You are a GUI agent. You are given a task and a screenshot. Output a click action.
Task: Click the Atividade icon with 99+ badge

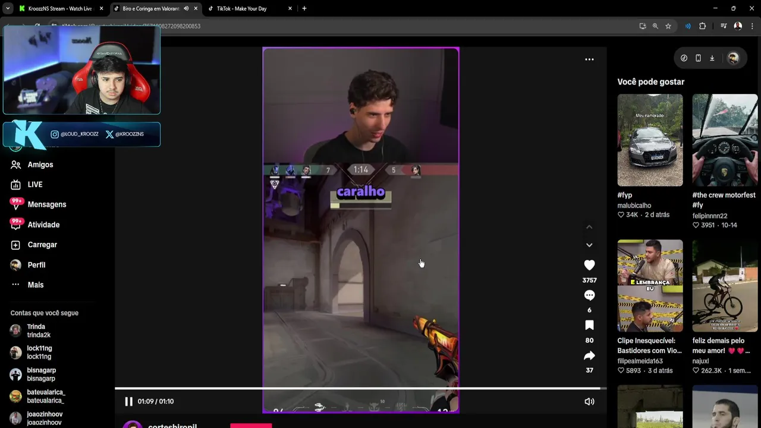(x=16, y=225)
